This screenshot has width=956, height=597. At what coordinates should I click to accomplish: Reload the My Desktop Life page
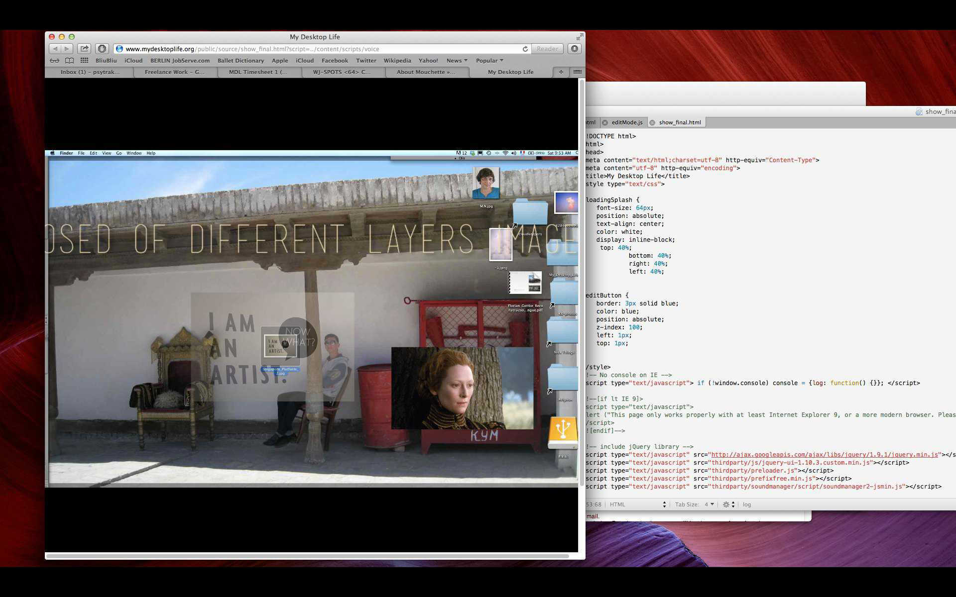(x=525, y=49)
